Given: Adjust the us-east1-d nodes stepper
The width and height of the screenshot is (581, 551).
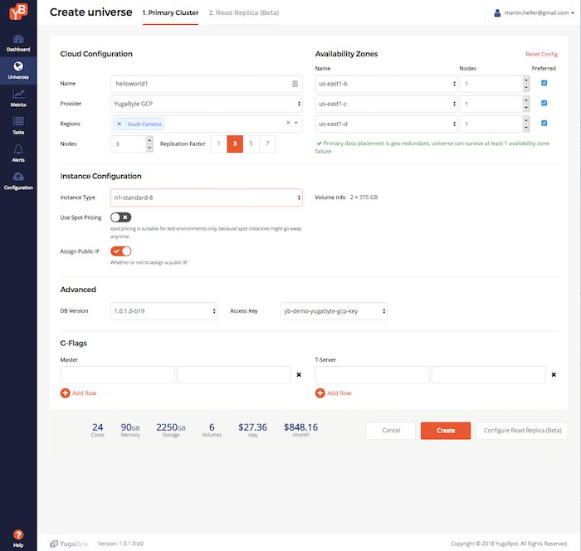Looking at the screenshot, I should click(526, 124).
